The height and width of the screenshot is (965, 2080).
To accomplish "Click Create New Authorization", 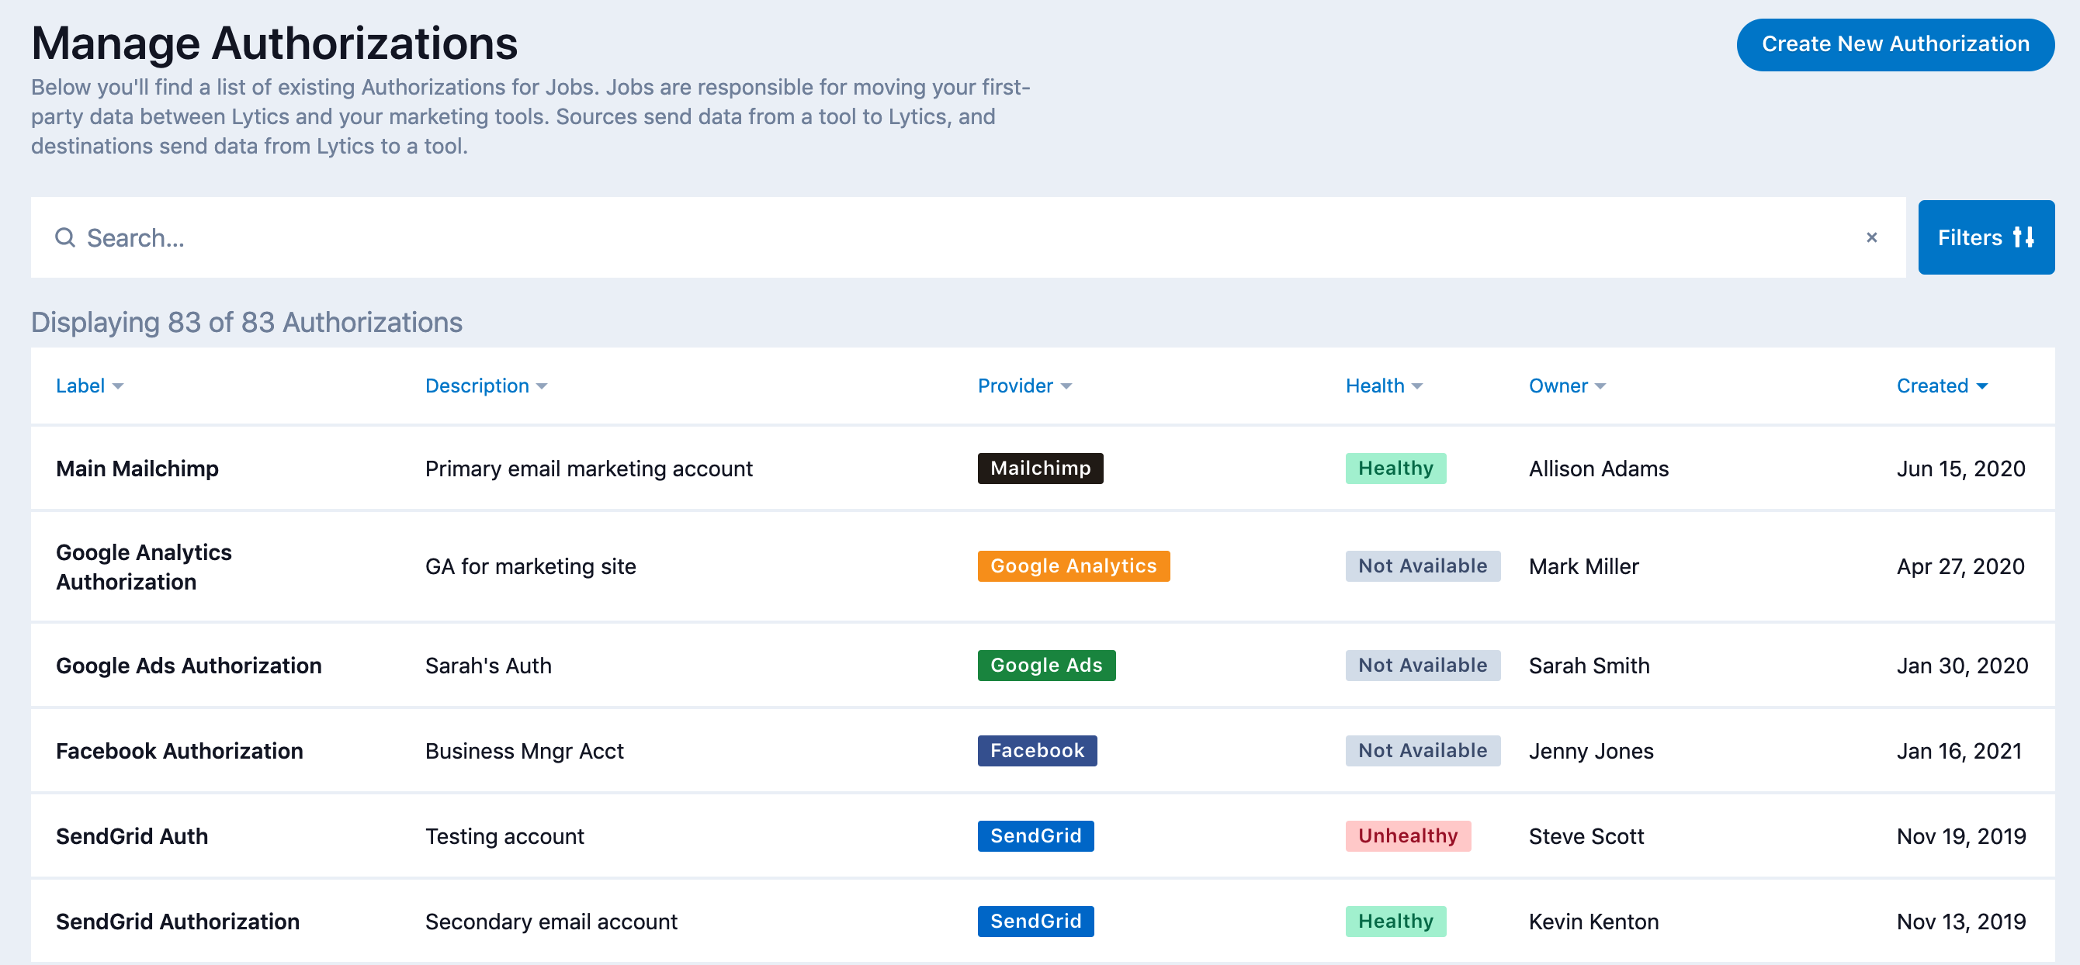I will [1895, 44].
